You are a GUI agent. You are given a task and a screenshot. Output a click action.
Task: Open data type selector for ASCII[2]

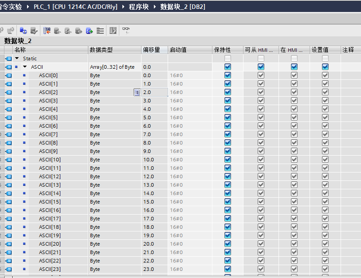137,92
